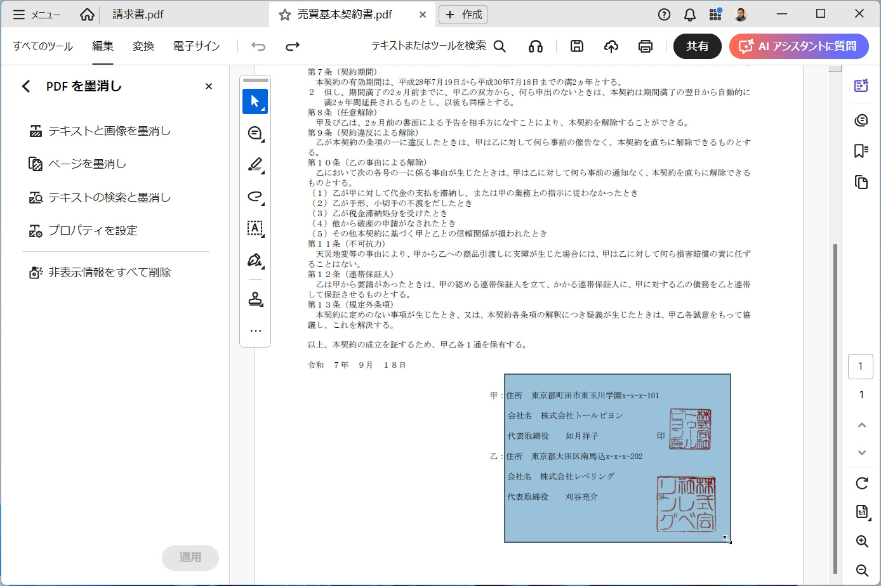Open more tools ellipsis in quick toolbar

(255, 331)
